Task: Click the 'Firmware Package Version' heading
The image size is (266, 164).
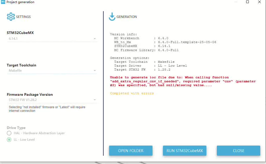Action: (30, 94)
